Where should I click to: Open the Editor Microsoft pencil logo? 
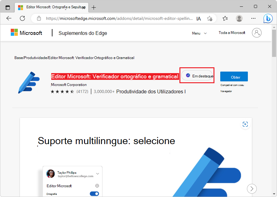click(x=29, y=83)
